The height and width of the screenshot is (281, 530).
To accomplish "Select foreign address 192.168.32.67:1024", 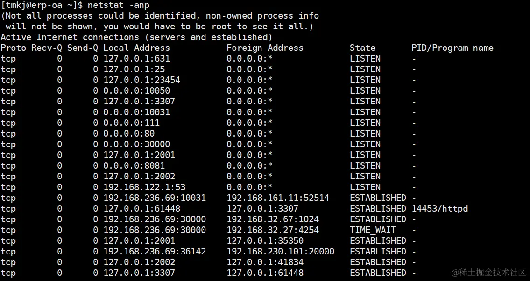I will [x=273, y=219].
